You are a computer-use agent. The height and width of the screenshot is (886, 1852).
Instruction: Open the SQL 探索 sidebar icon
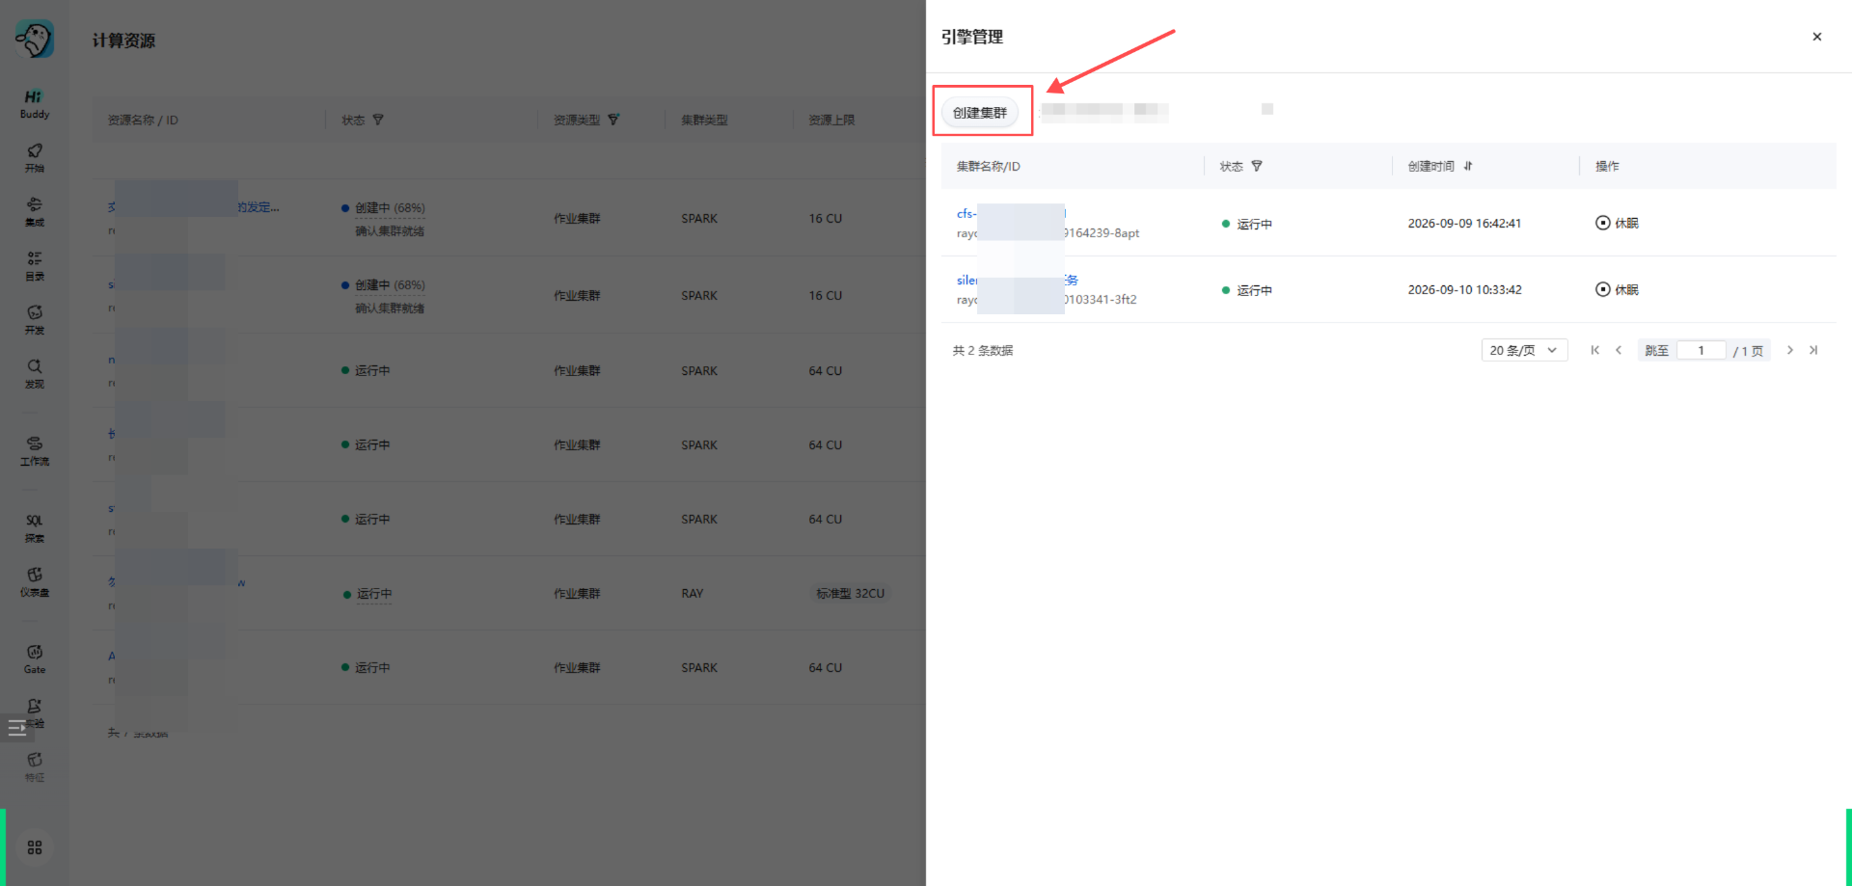pyautogui.click(x=35, y=527)
